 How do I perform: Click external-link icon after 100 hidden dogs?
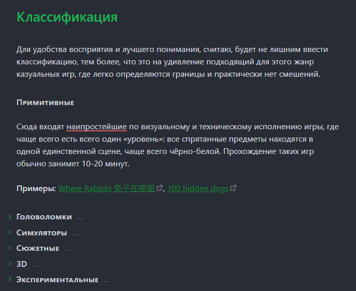click(233, 188)
